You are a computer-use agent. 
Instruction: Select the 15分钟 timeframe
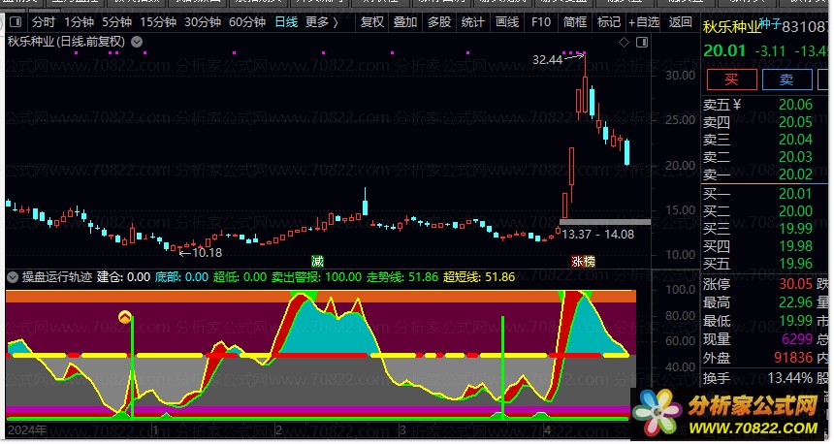pos(158,22)
